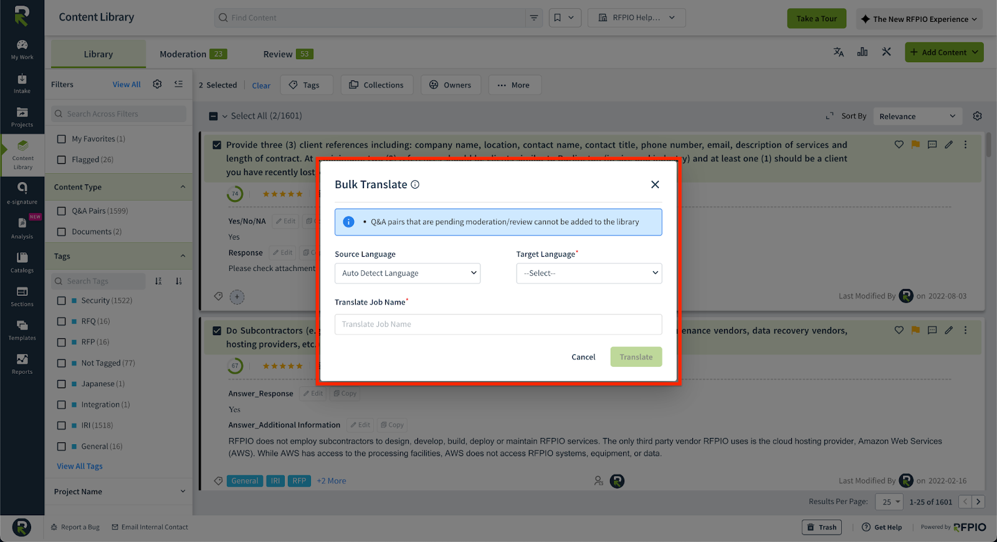
Task: Click the search filter options icon
Action: (x=534, y=17)
